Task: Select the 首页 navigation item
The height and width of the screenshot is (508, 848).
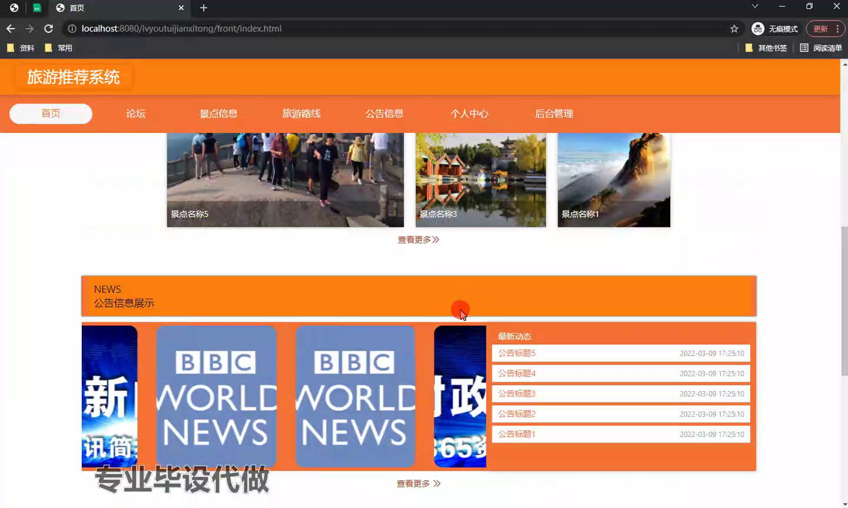Action: click(51, 113)
